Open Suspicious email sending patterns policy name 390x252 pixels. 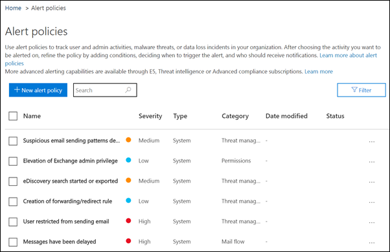click(71, 141)
